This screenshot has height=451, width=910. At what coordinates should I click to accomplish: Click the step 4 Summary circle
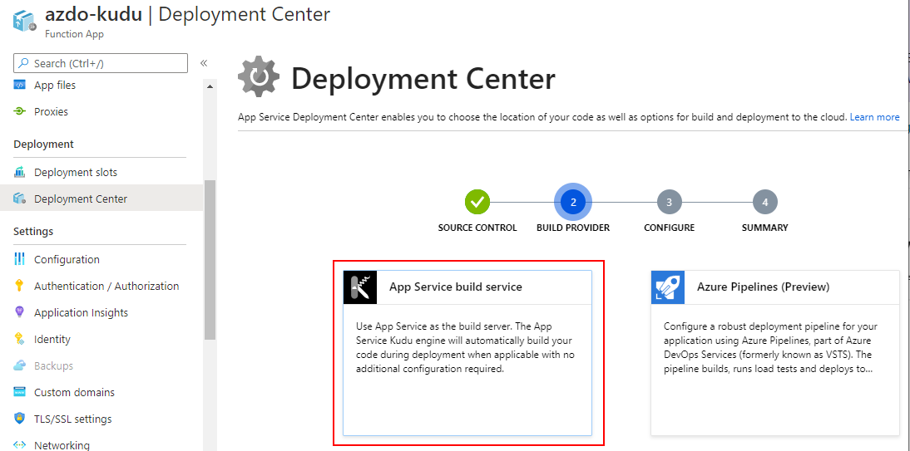[x=765, y=202]
